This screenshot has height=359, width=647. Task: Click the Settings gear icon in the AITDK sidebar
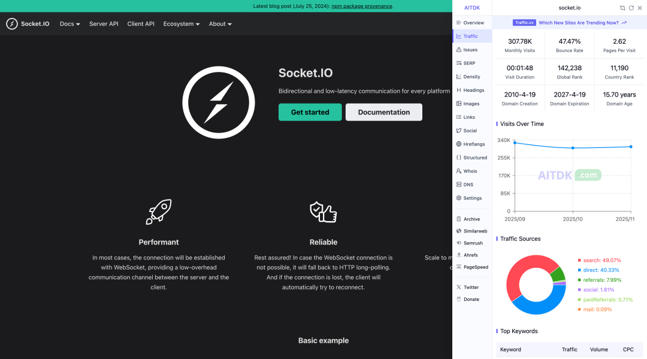click(x=459, y=198)
